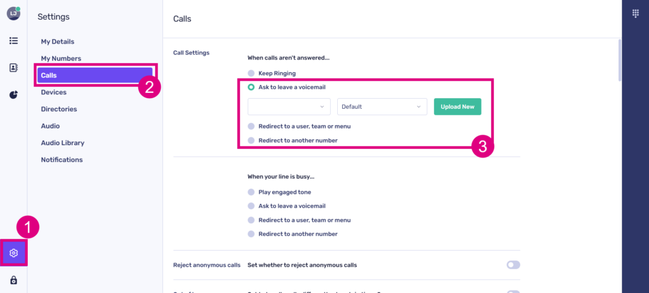Open the My Details settings section
Screen dimensions: 649x293
pos(58,42)
